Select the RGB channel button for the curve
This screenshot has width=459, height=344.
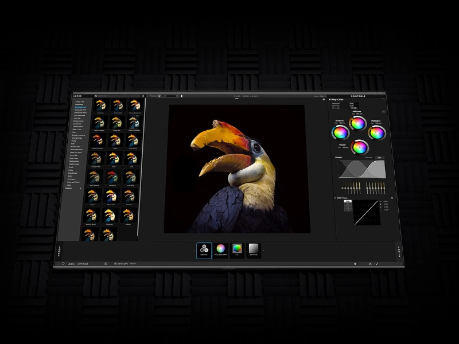[x=348, y=201]
